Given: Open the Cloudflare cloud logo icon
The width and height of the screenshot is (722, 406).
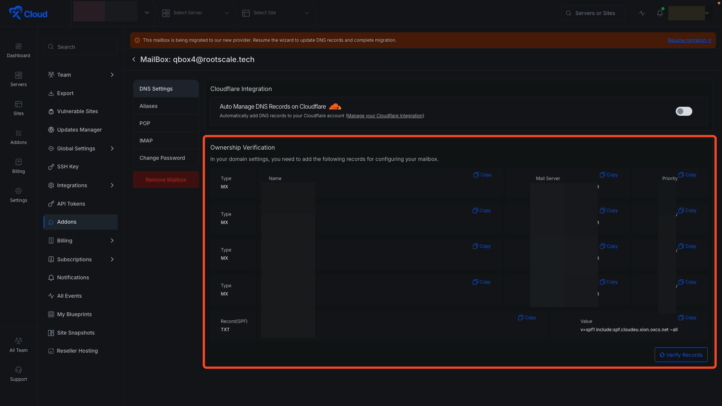Looking at the screenshot, I should [x=335, y=107].
